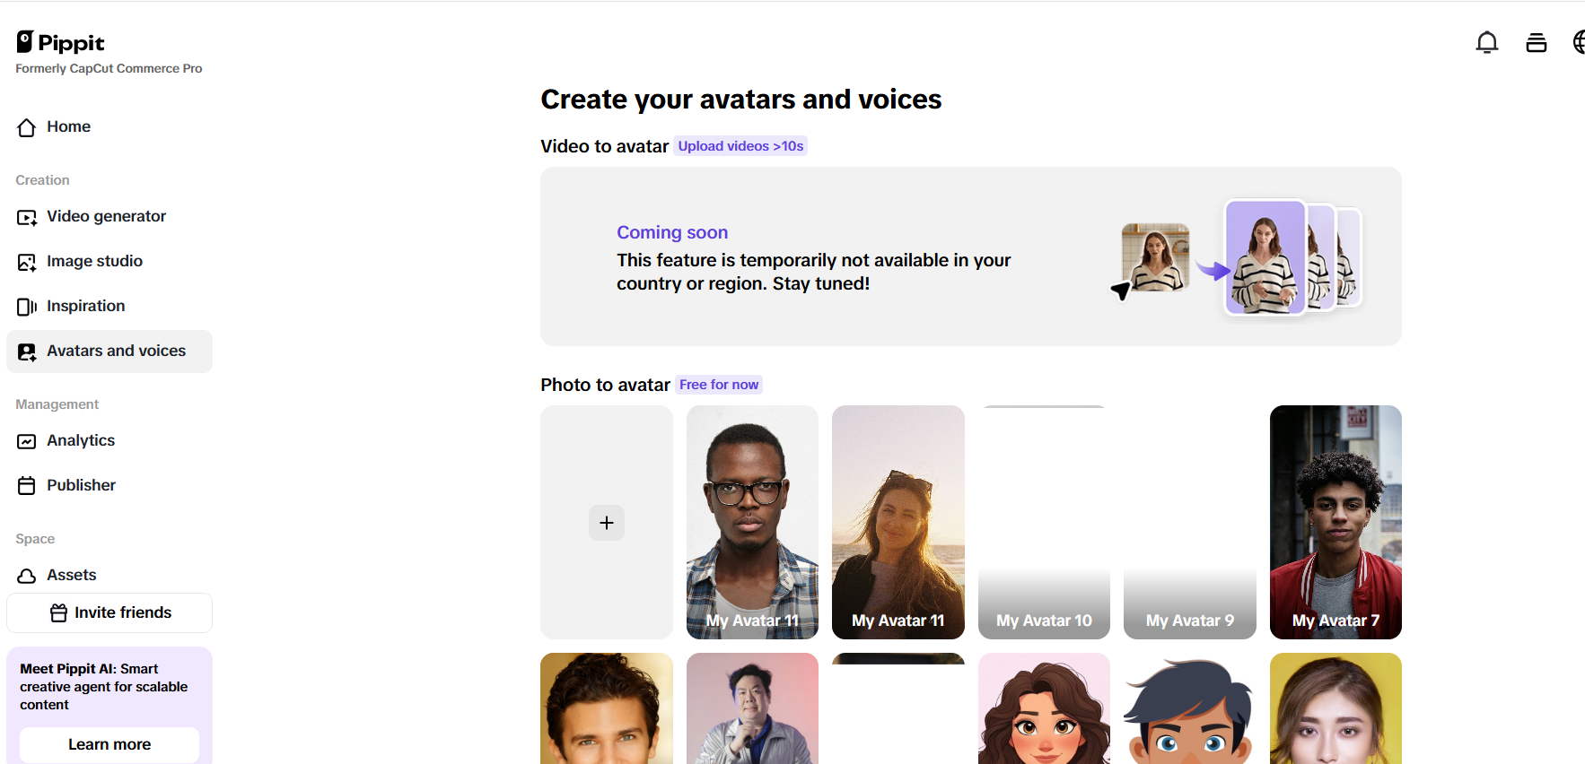Select My Avatar 11 man with glasses
This screenshot has height=764, width=1585.
click(x=752, y=522)
